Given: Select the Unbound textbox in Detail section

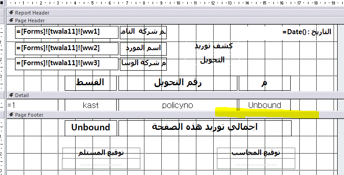Looking at the screenshot, I should (265, 105).
